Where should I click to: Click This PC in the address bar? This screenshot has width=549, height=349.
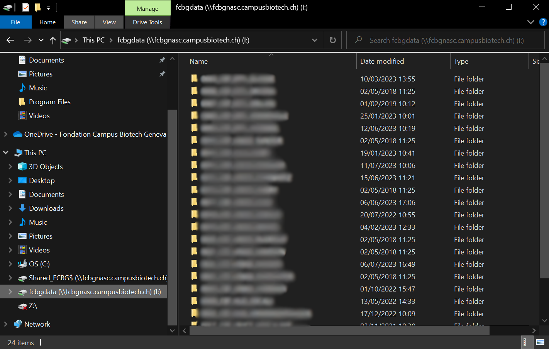coord(93,40)
